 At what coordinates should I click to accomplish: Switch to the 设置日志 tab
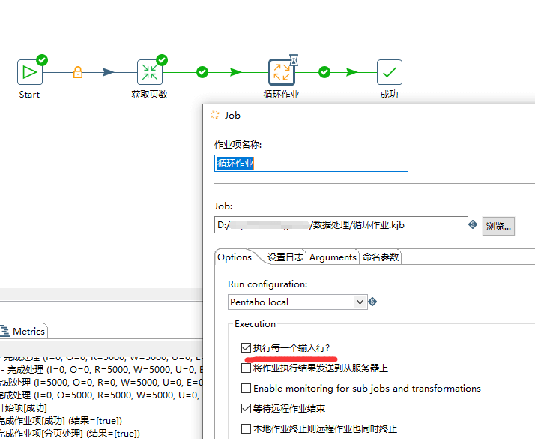click(285, 257)
